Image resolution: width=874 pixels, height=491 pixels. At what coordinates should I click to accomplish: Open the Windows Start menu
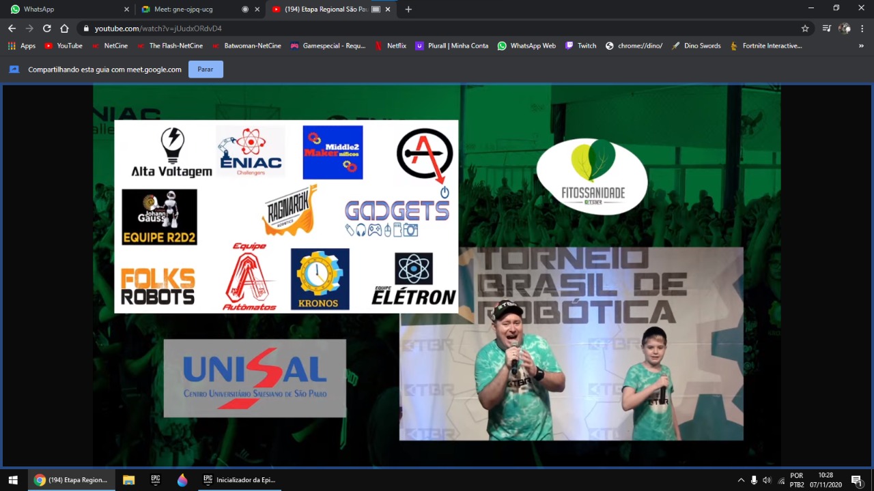[13, 480]
